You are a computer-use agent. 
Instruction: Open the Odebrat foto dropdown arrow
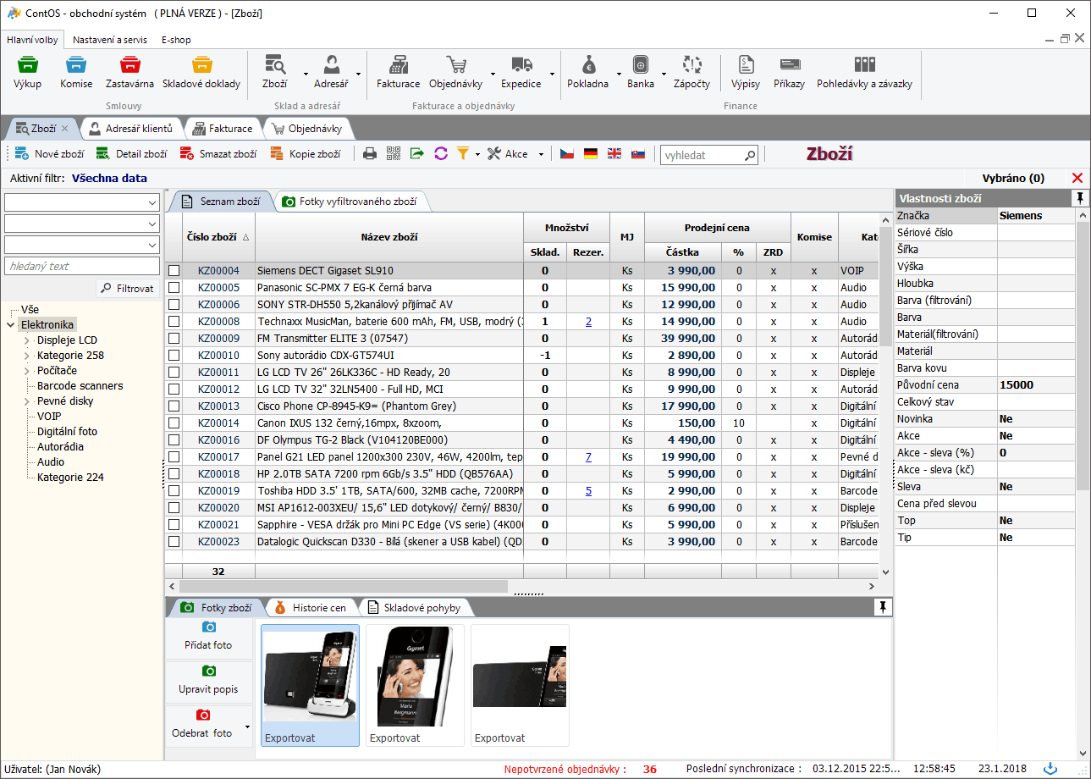(247, 727)
